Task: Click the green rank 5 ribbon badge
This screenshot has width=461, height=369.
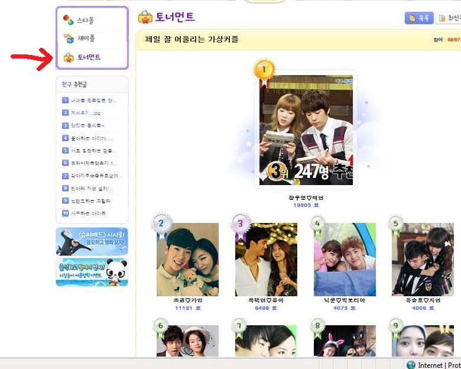Action: (x=396, y=225)
